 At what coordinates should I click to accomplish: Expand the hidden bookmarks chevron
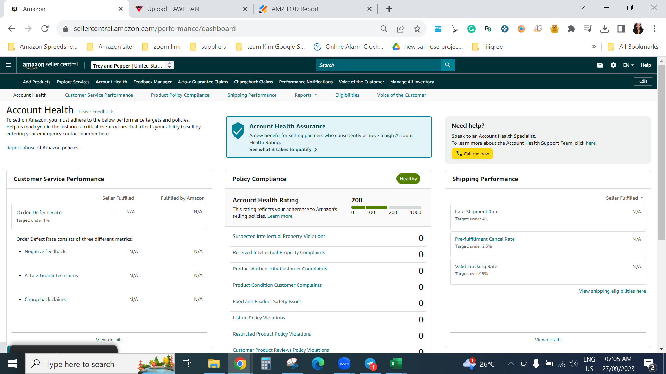594,47
